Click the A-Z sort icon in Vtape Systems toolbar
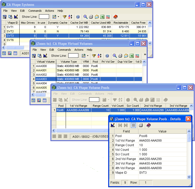This screenshot has height=189, width=195. tap(70, 17)
